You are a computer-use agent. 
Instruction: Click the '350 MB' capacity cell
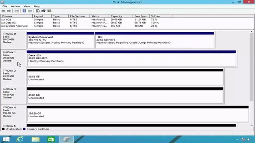pos(116,26)
